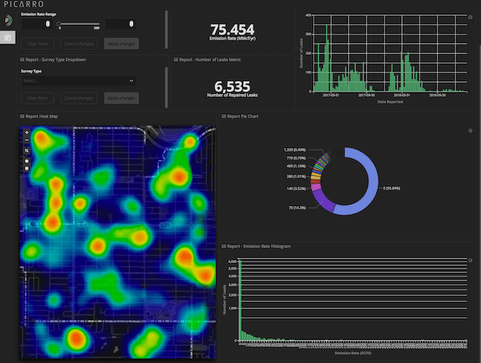Screen dimensions: 481x363
Task: Click the minimum emission rate stepper
Action: pos(48,24)
